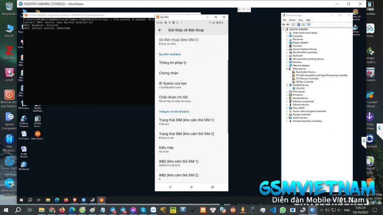Viewport: 383px width, 215px height.
Task: Select the This PC desktop icon
Action: (9, 31)
